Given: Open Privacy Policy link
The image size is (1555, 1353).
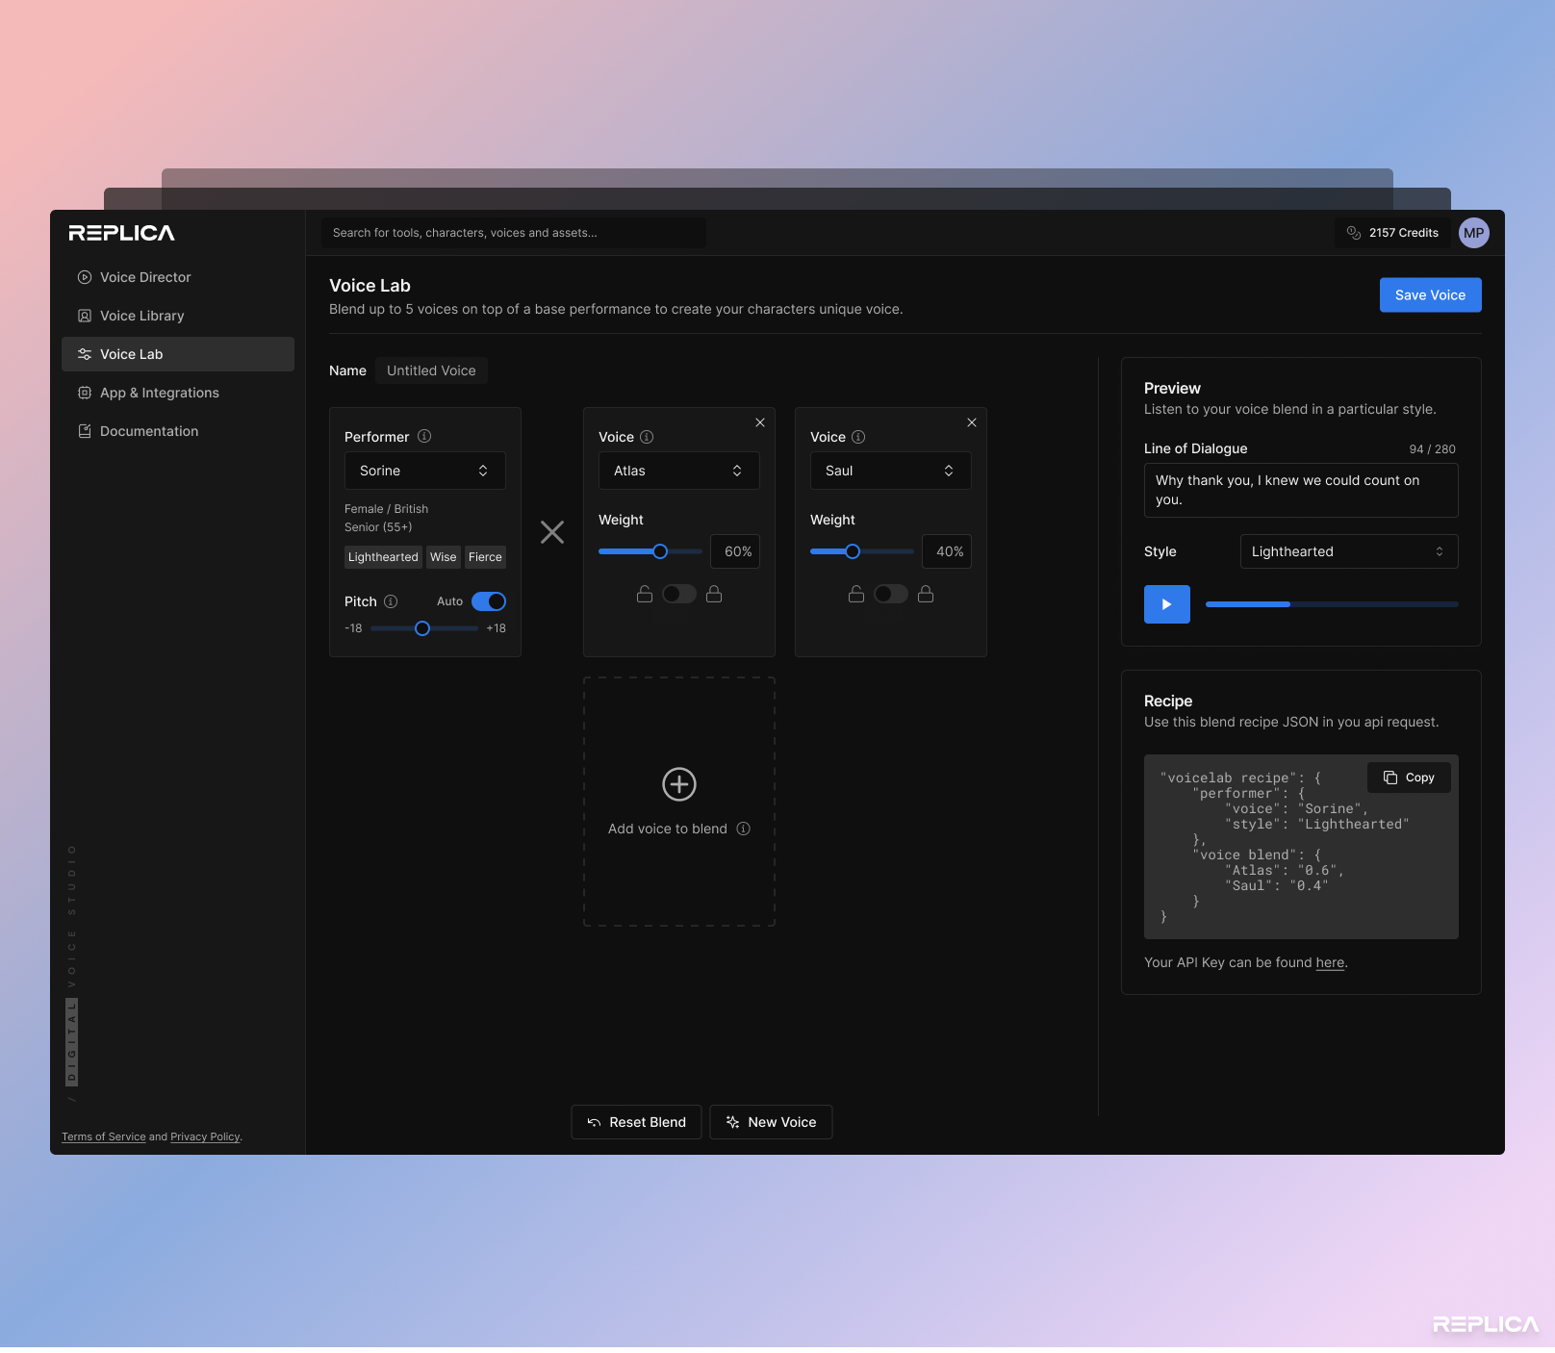Looking at the screenshot, I should click(205, 1136).
